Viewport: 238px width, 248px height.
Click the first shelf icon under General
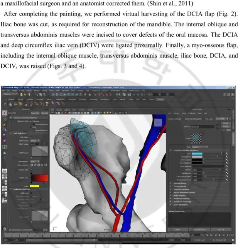point(10,104)
